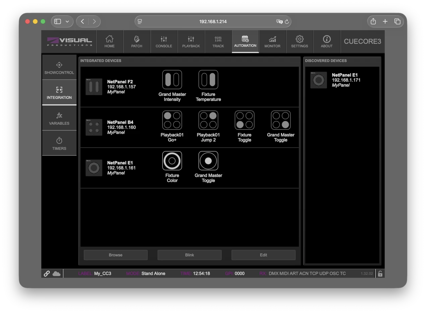Viewport: 426px width, 313px height.
Task: Select the Playback01 Go+ button icon
Action: tap(172, 120)
